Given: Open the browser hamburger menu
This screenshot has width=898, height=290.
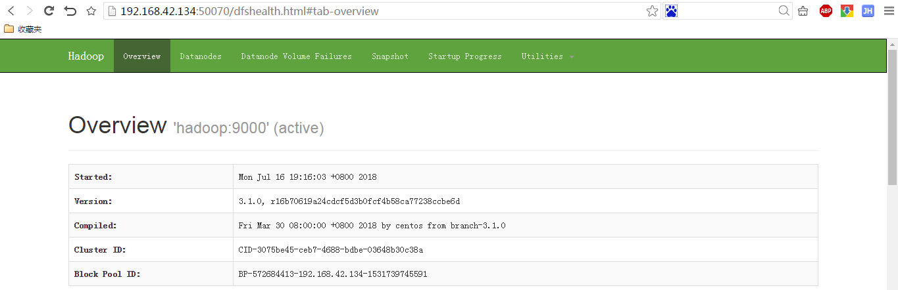Looking at the screenshot, I should pyautogui.click(x=887, y=11).
